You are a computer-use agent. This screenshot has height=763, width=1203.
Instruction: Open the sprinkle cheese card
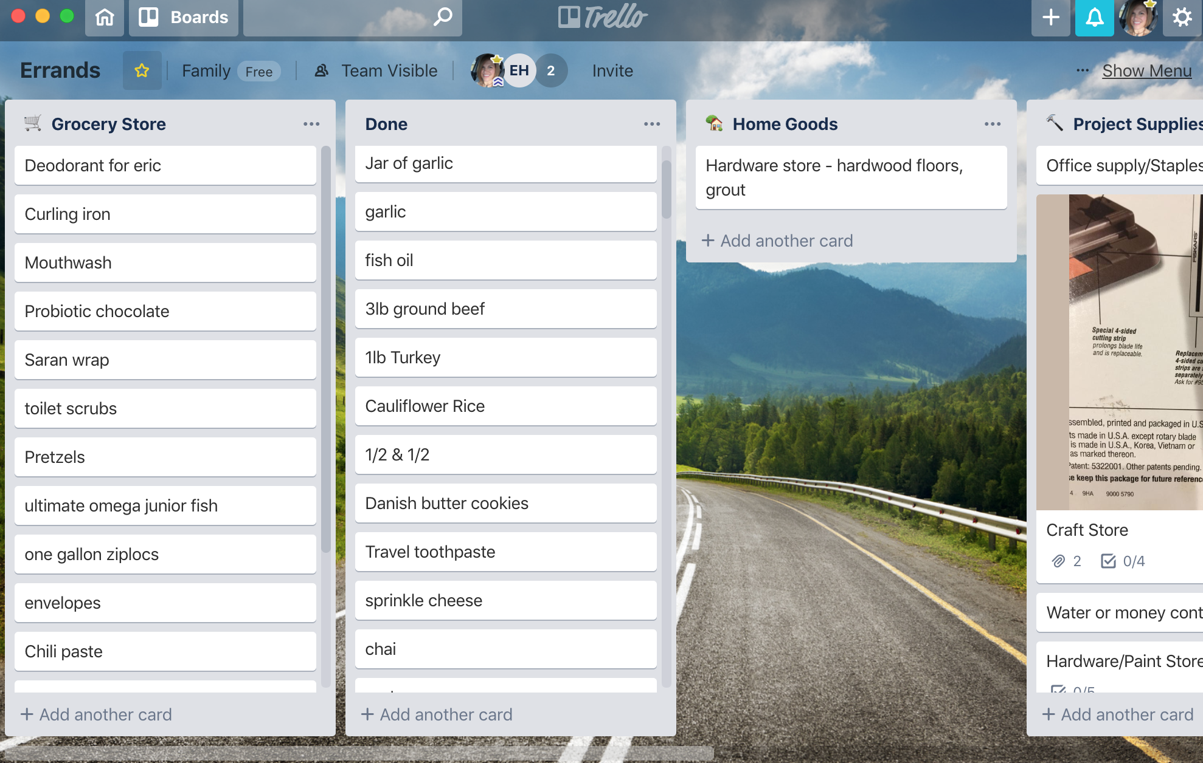tap(506, 600)
